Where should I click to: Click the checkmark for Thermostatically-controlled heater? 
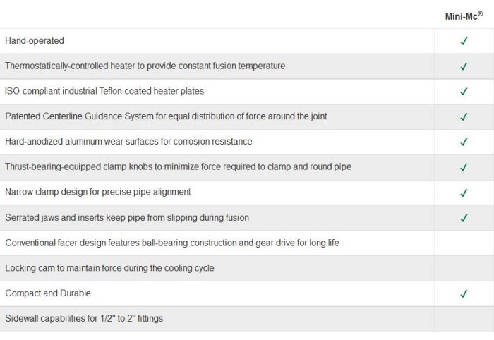(x=464, y=66)
